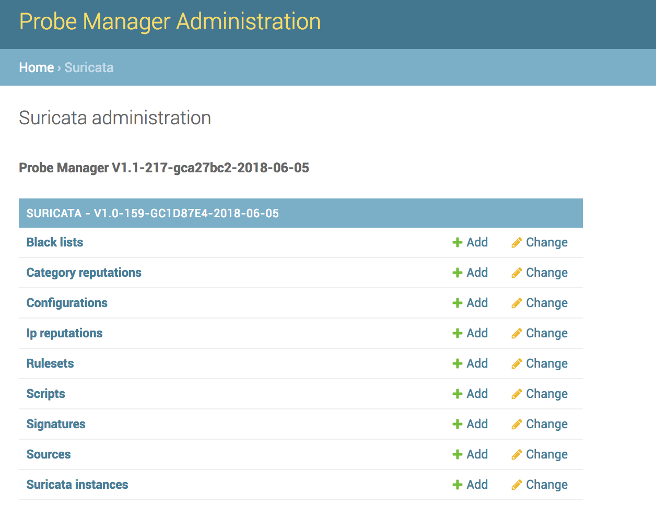Click Change text for Ip reputations

click(x=547, y=333)
